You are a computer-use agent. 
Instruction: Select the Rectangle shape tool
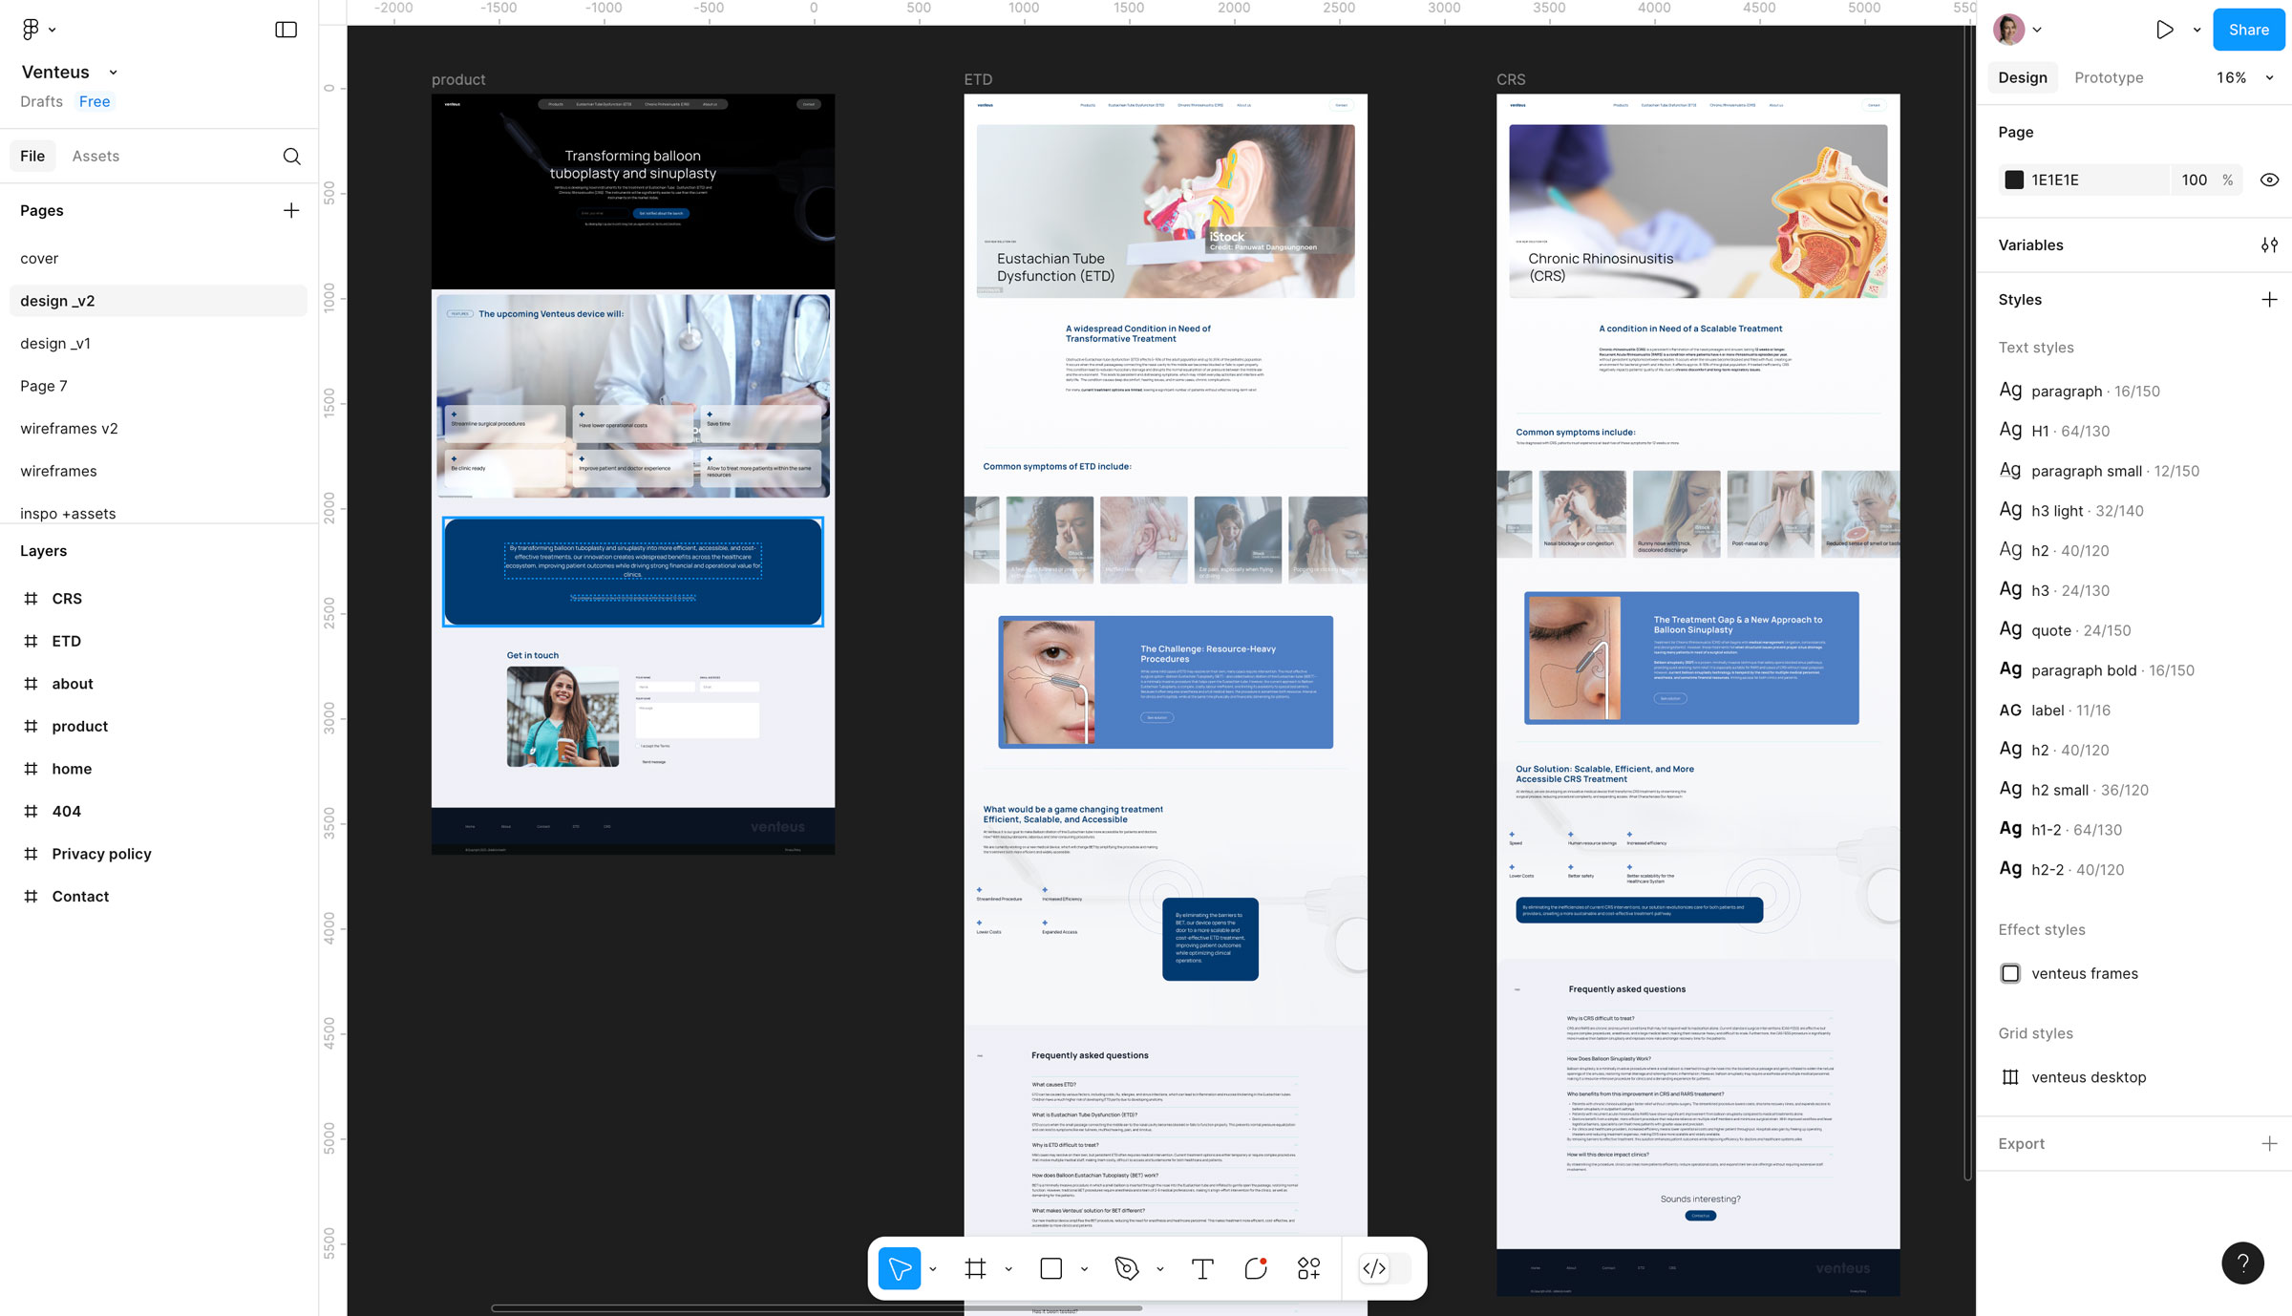pyautogui.click(x=1050, y=1268)
